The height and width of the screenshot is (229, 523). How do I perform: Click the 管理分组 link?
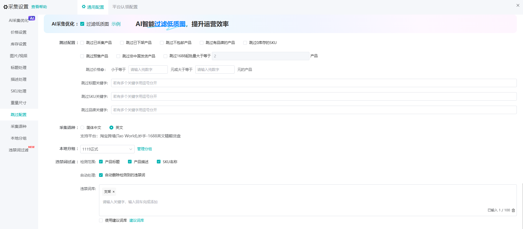pos(144,149)
